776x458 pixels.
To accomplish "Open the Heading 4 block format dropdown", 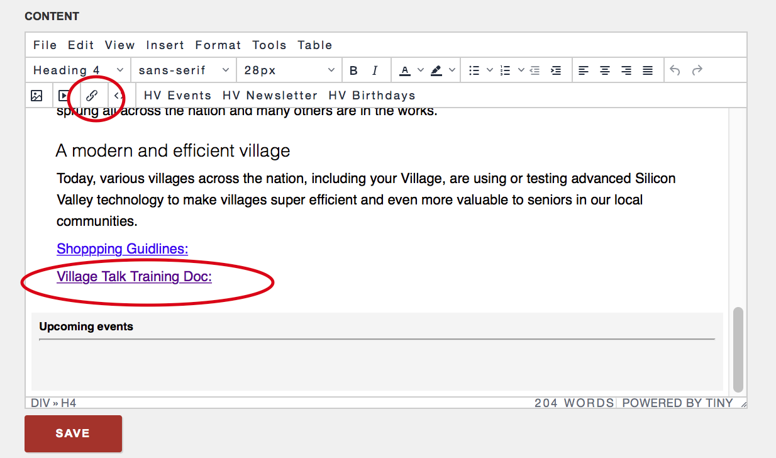I will click(x=79, y=70).
